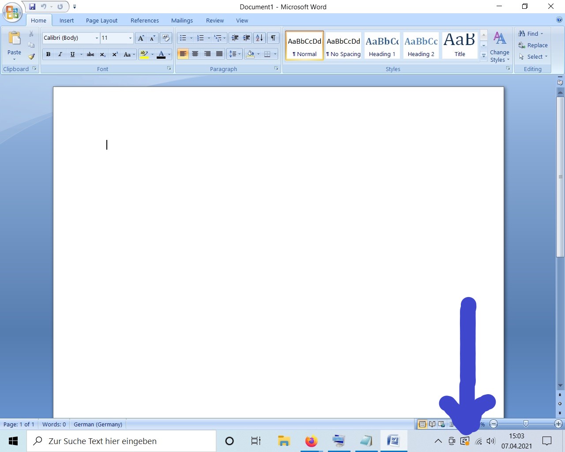Open the Styles pane launcher
The image size is (565, 452).
click(508, 68)
